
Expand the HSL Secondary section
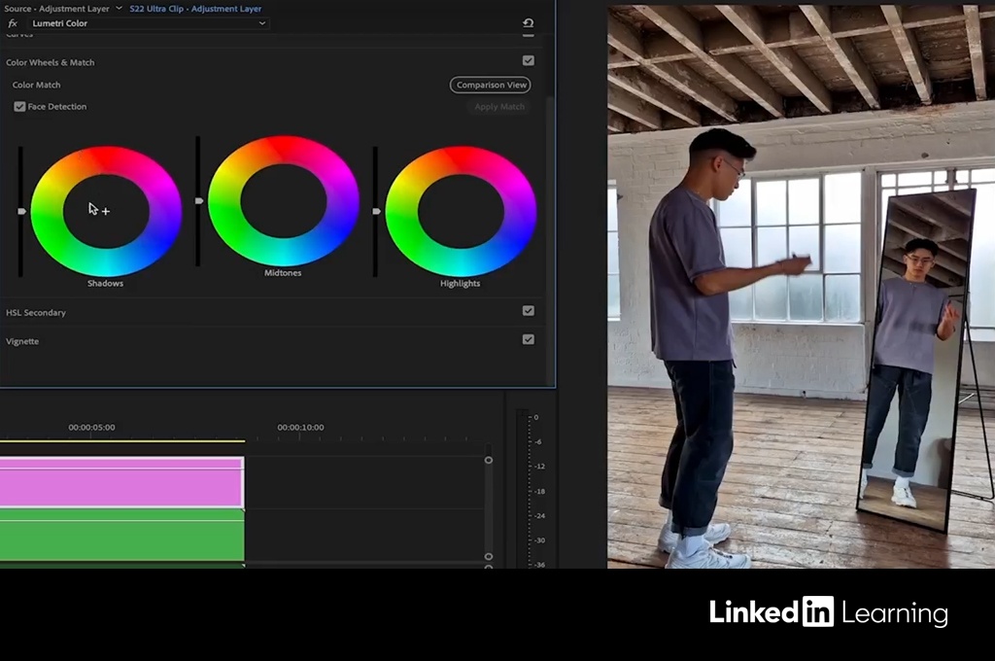36,313
